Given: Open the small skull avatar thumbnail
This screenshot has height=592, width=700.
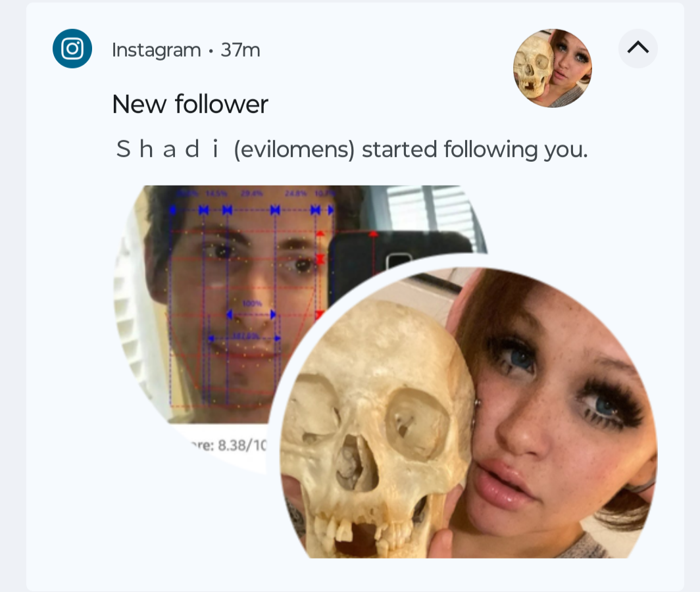Looking at the screenshot, I should (553, 68).
